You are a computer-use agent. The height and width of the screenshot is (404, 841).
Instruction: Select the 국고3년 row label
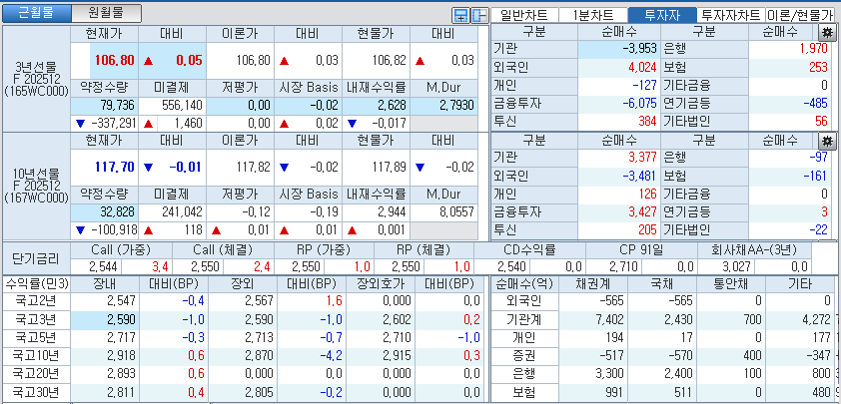click(35, 320)
